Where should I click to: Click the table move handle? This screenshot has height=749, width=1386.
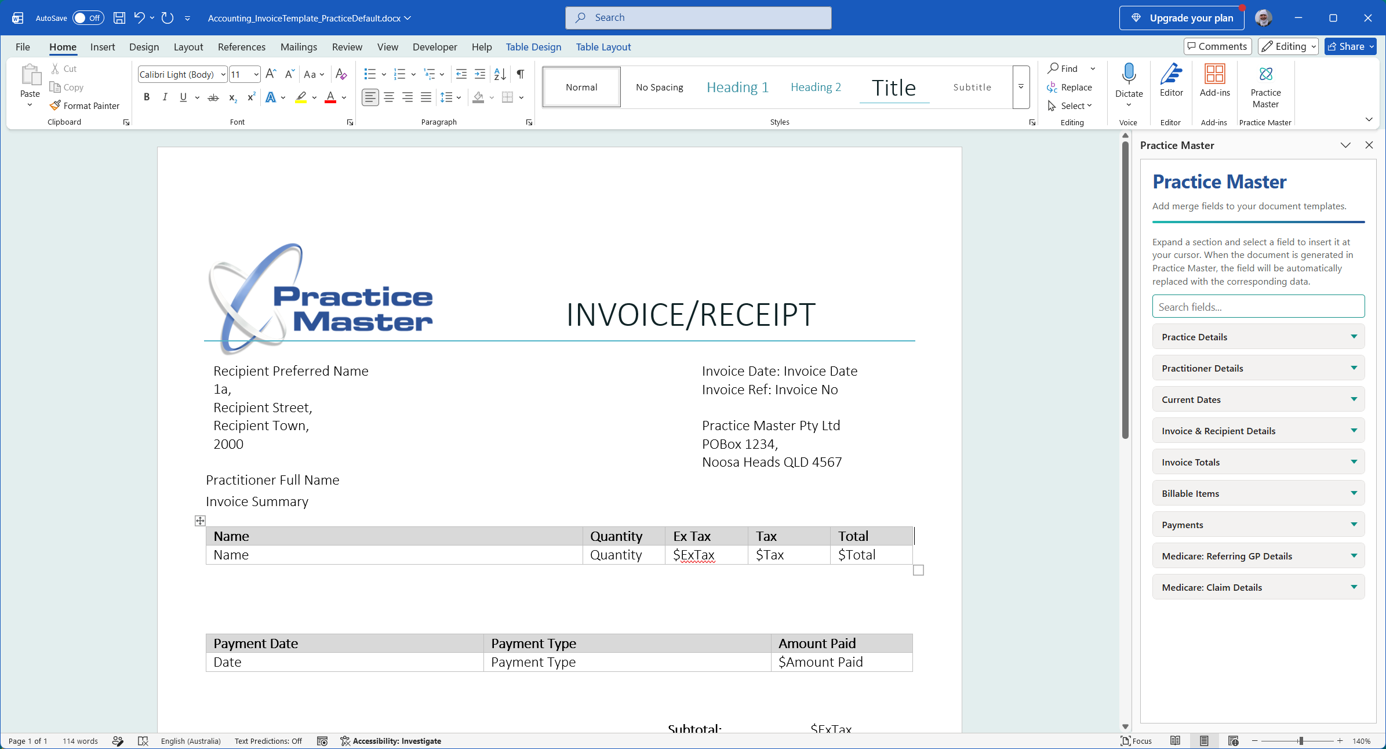200,521
